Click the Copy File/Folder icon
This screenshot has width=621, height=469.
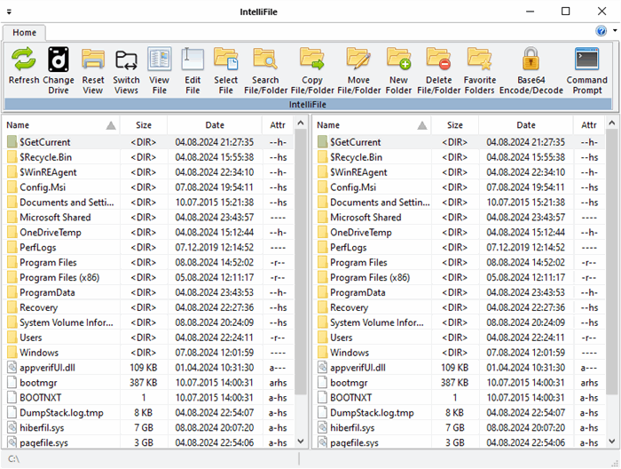click(311, 60)
